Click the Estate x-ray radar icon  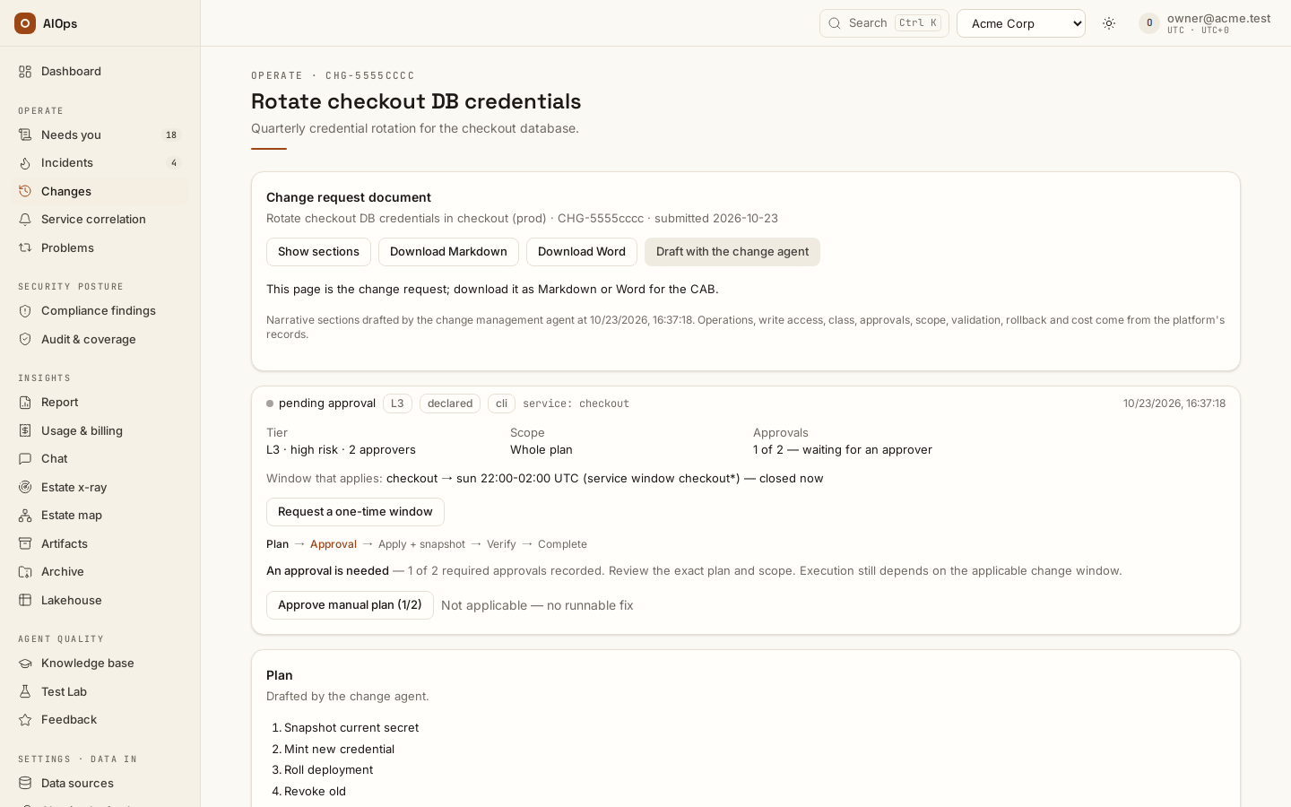point(25,488)
